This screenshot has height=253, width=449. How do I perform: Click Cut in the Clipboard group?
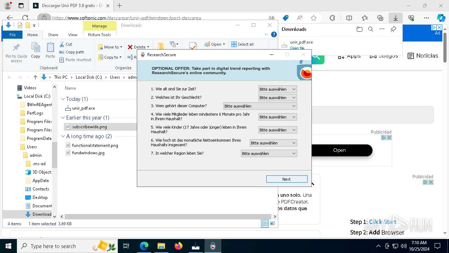pyautogui.click(x=66, y=44)
